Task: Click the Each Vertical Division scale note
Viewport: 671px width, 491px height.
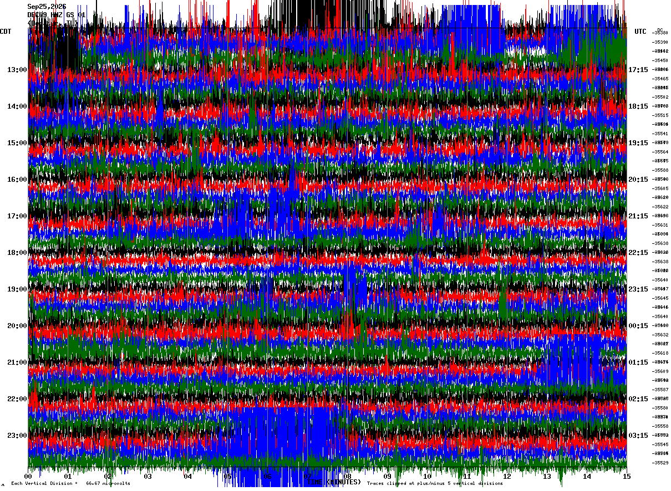Action: click(70, 483)
